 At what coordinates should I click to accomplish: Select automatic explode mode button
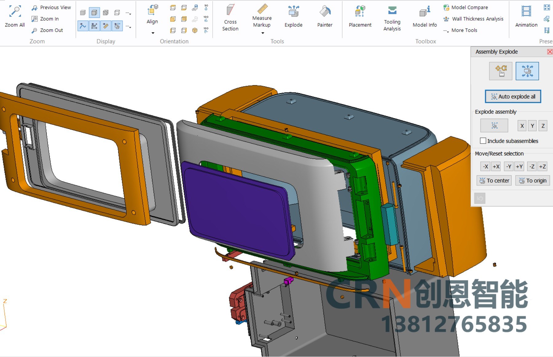tap(527, 71)
